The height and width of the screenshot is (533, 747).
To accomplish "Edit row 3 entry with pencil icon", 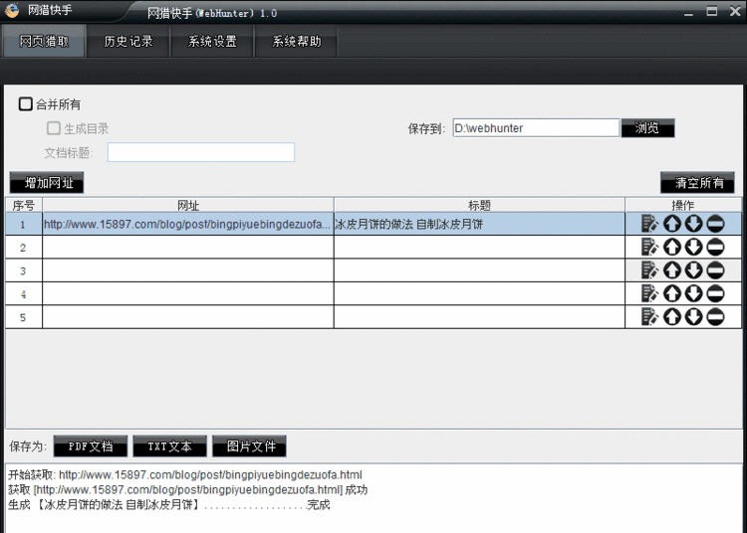I will pos(649,270).
